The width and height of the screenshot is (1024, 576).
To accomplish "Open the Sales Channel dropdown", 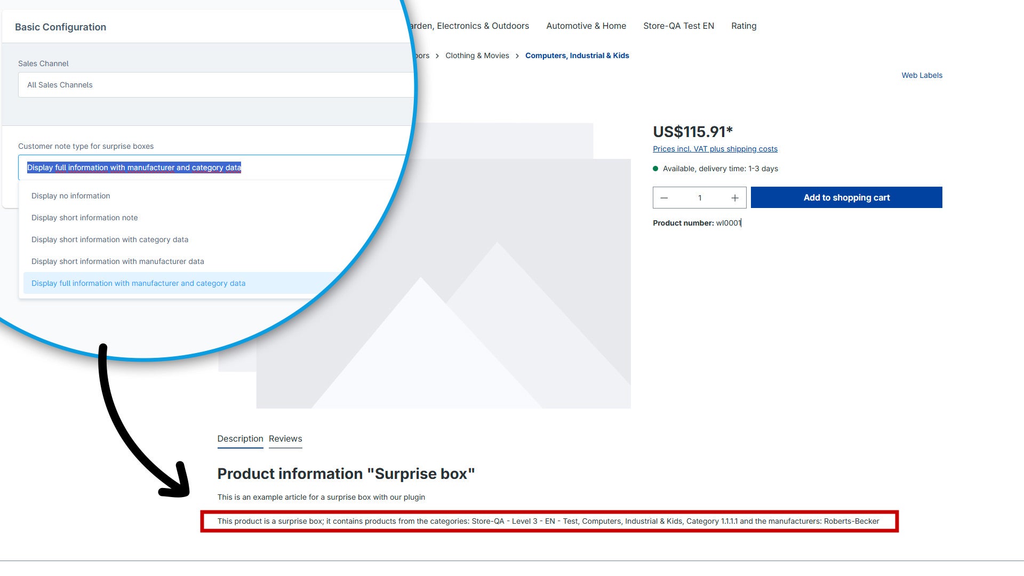I will click(x=216, y=85).
